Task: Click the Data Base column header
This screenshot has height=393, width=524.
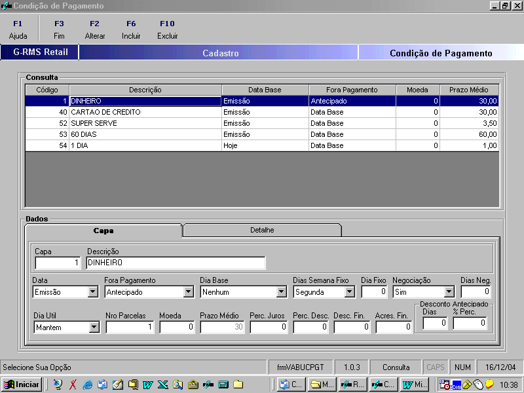Action: point(265,90)
